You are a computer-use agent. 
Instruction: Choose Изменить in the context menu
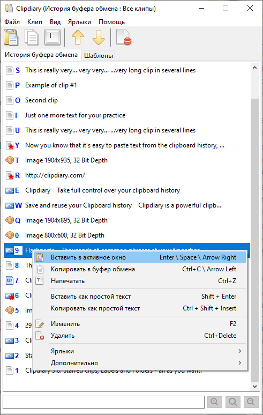[x=140, y=324]
